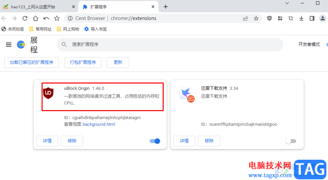Click the share page icon in address bar
The height and width of the screenshot is (180, 328).
pos(246,18)
